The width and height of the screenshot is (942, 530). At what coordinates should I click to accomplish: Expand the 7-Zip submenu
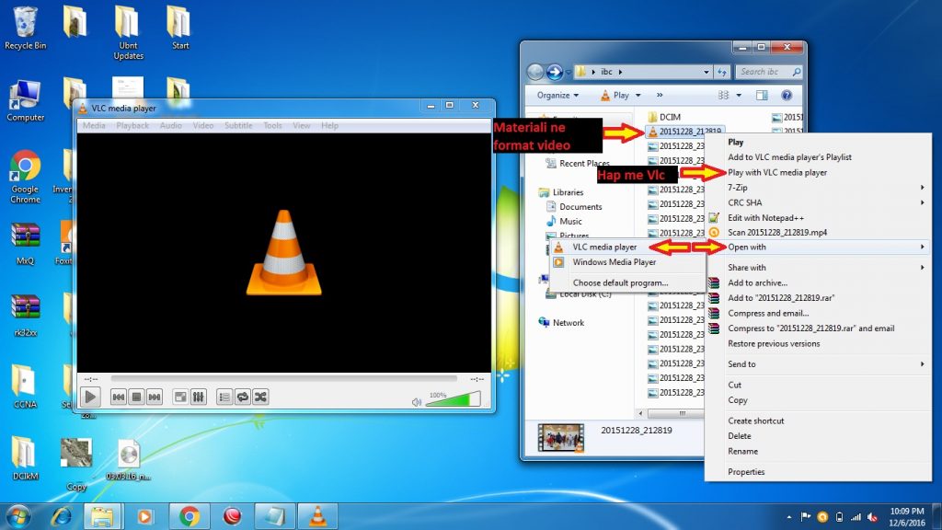[x=818, y=188]
